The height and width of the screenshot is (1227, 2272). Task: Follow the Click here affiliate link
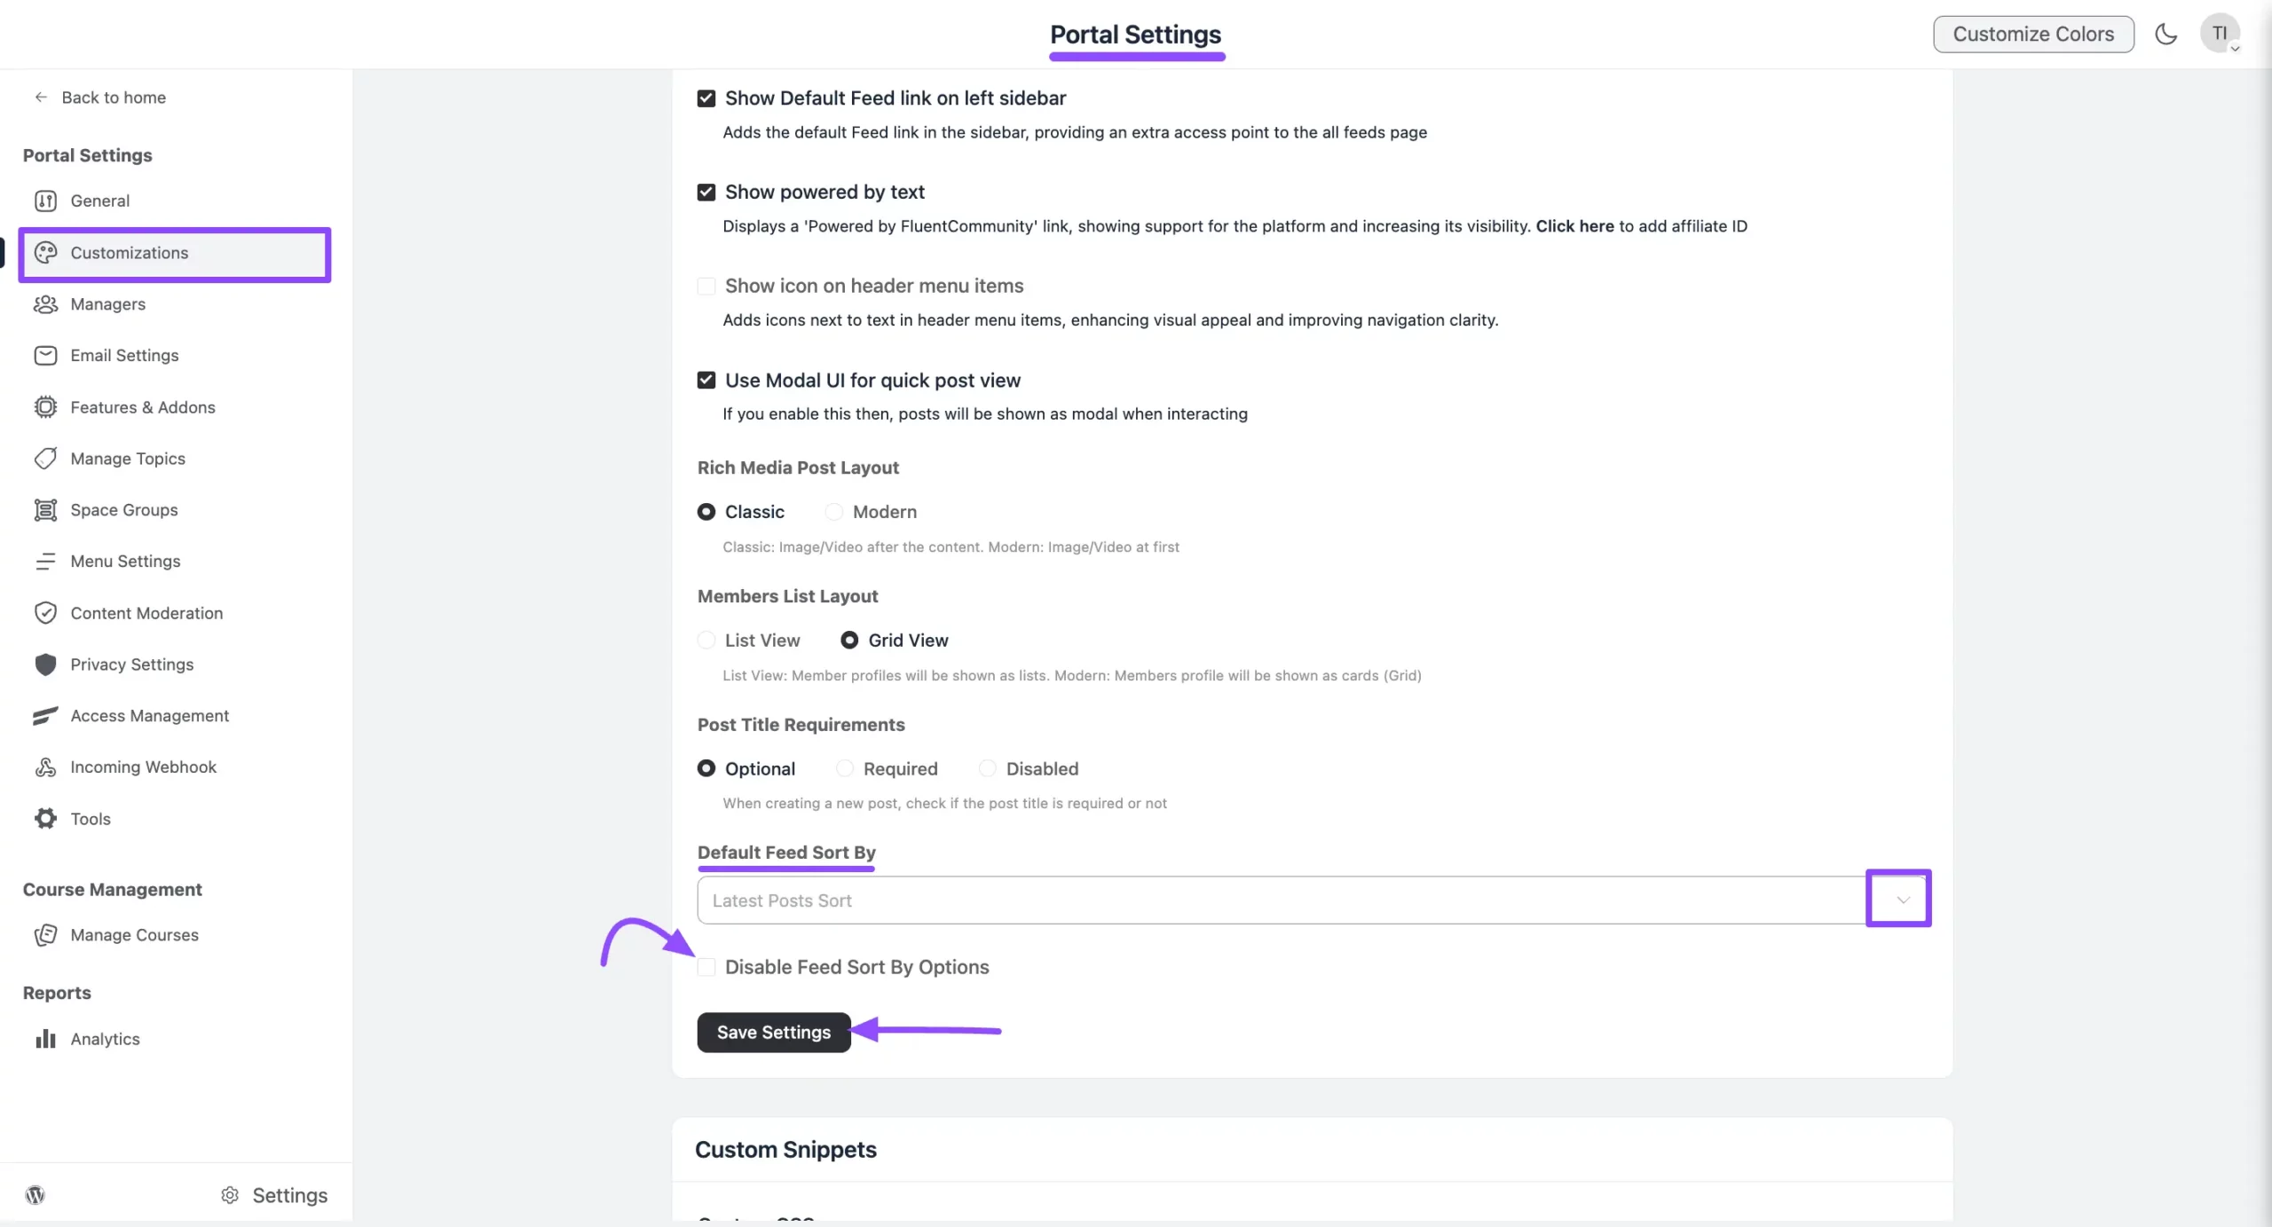click(1574, 226)
